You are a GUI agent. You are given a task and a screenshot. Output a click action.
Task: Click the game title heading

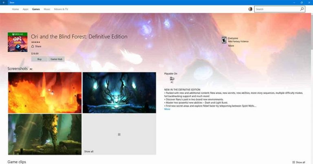79,37
